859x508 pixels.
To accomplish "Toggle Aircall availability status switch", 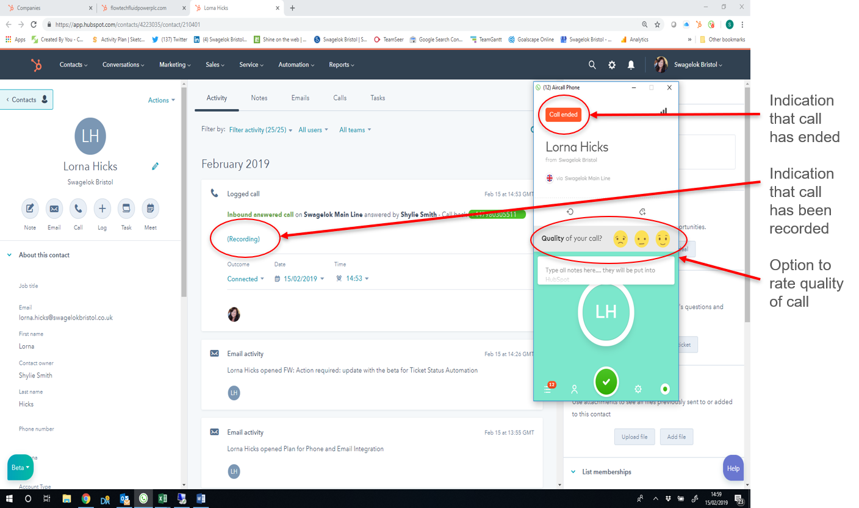I will pyautogui.click(x=666, y=389).
